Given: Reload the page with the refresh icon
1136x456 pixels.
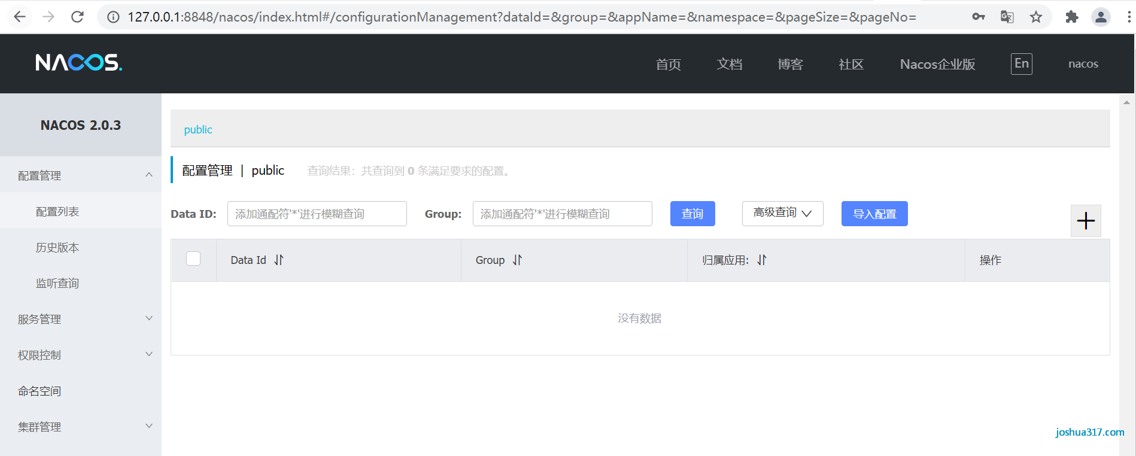Looking at the screenshot, I should [x=77, y=17].
